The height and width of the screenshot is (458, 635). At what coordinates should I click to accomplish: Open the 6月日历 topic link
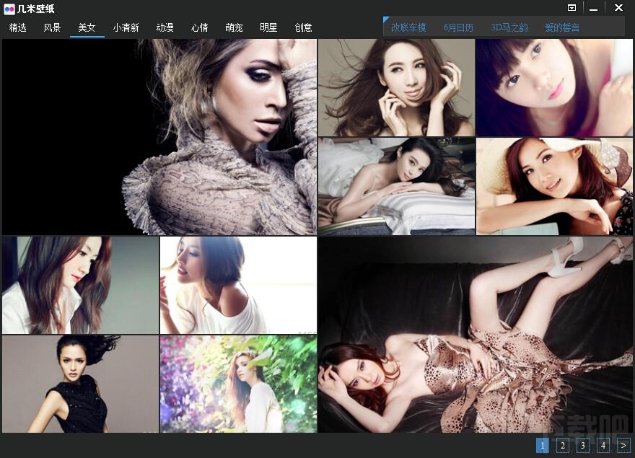[458, 27]
